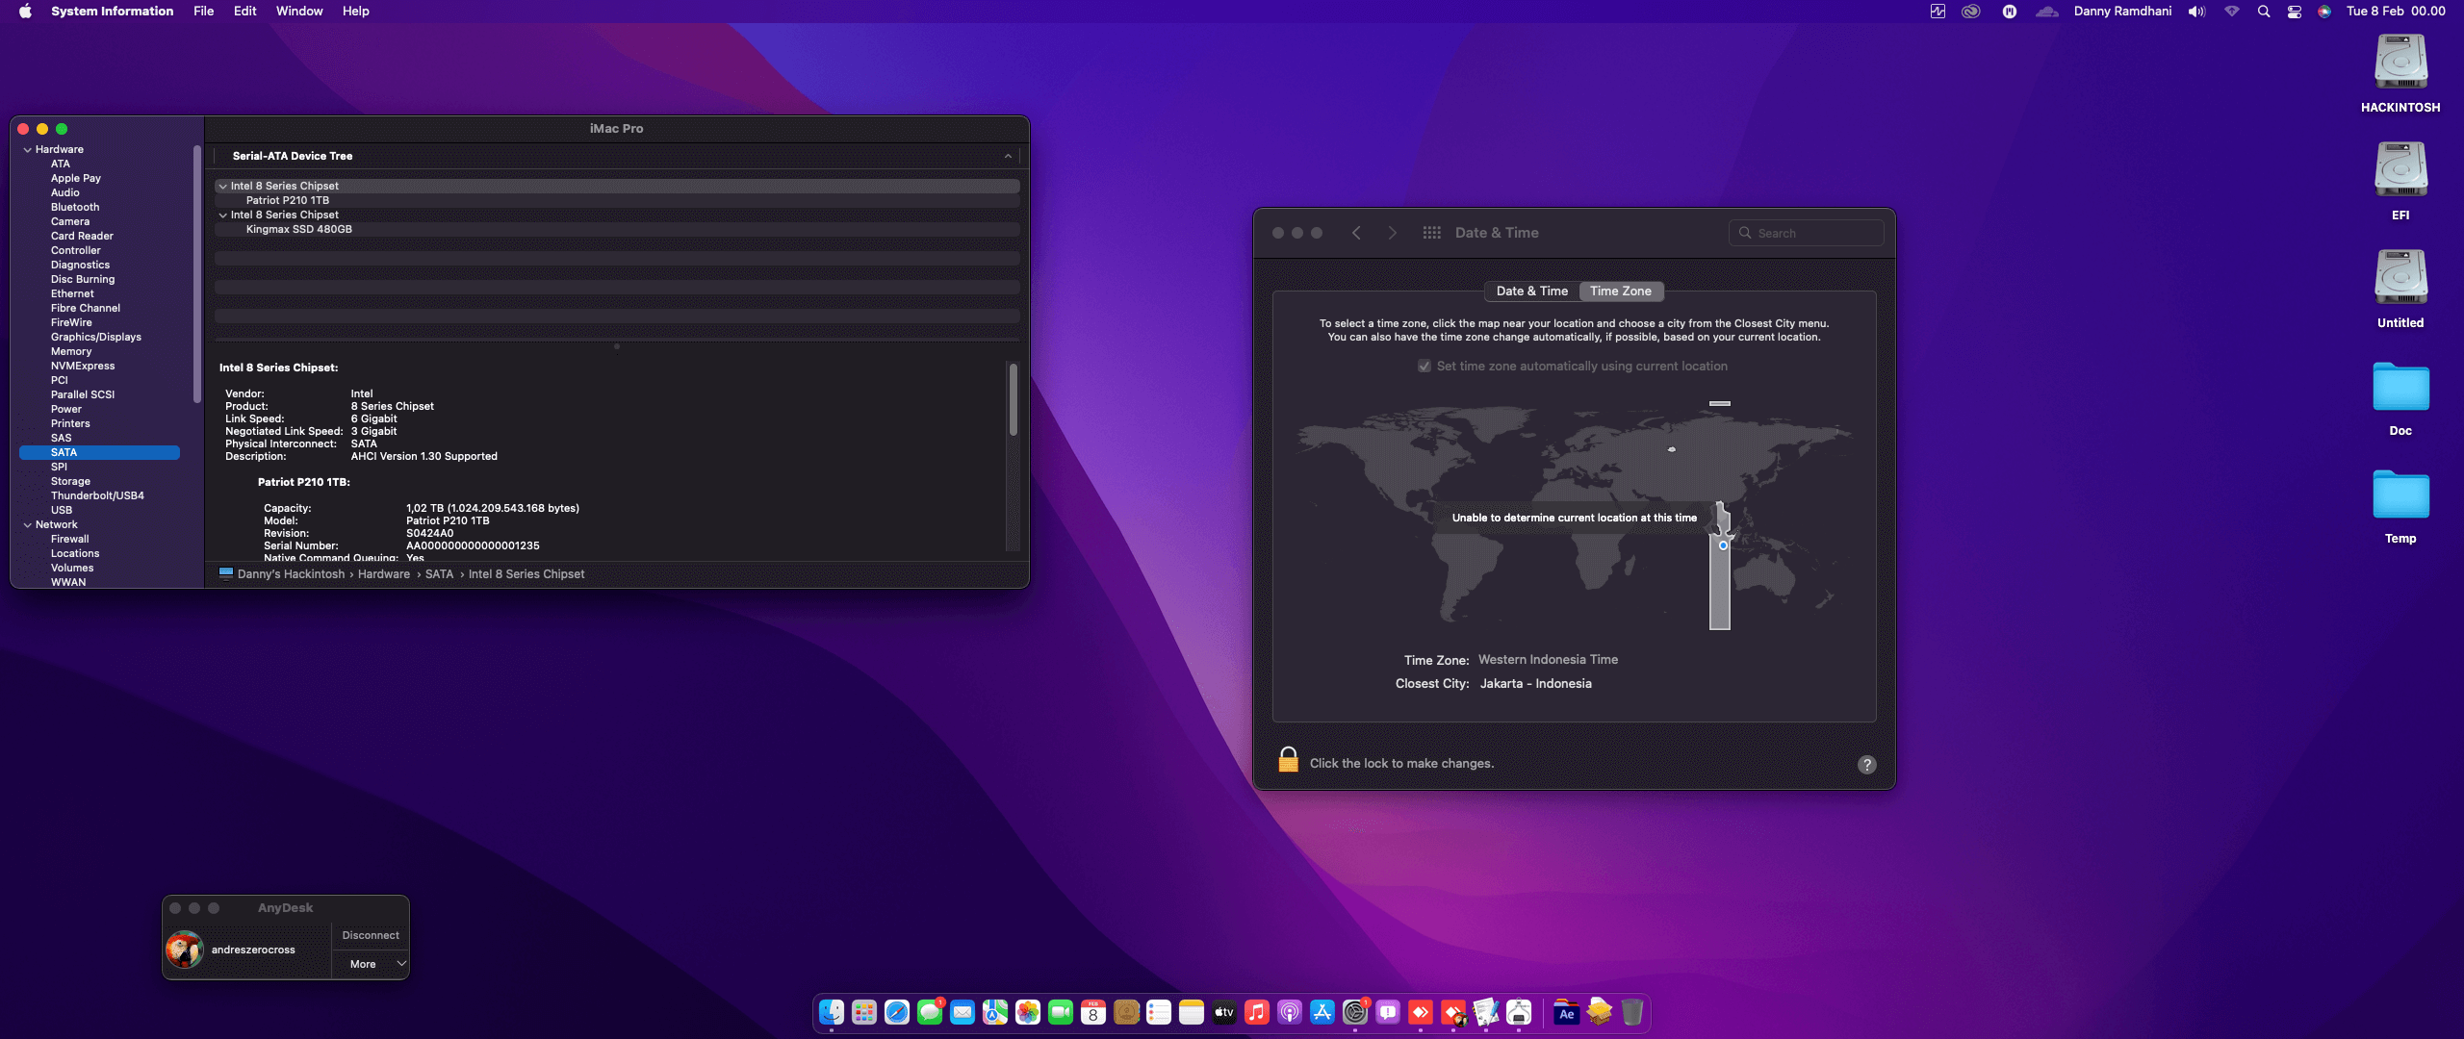Click the lock icon to make changes
2464x1039 pixels.
click(1288, 760)
